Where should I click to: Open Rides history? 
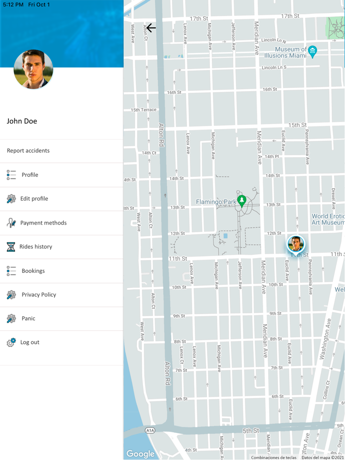click(62, 247)
